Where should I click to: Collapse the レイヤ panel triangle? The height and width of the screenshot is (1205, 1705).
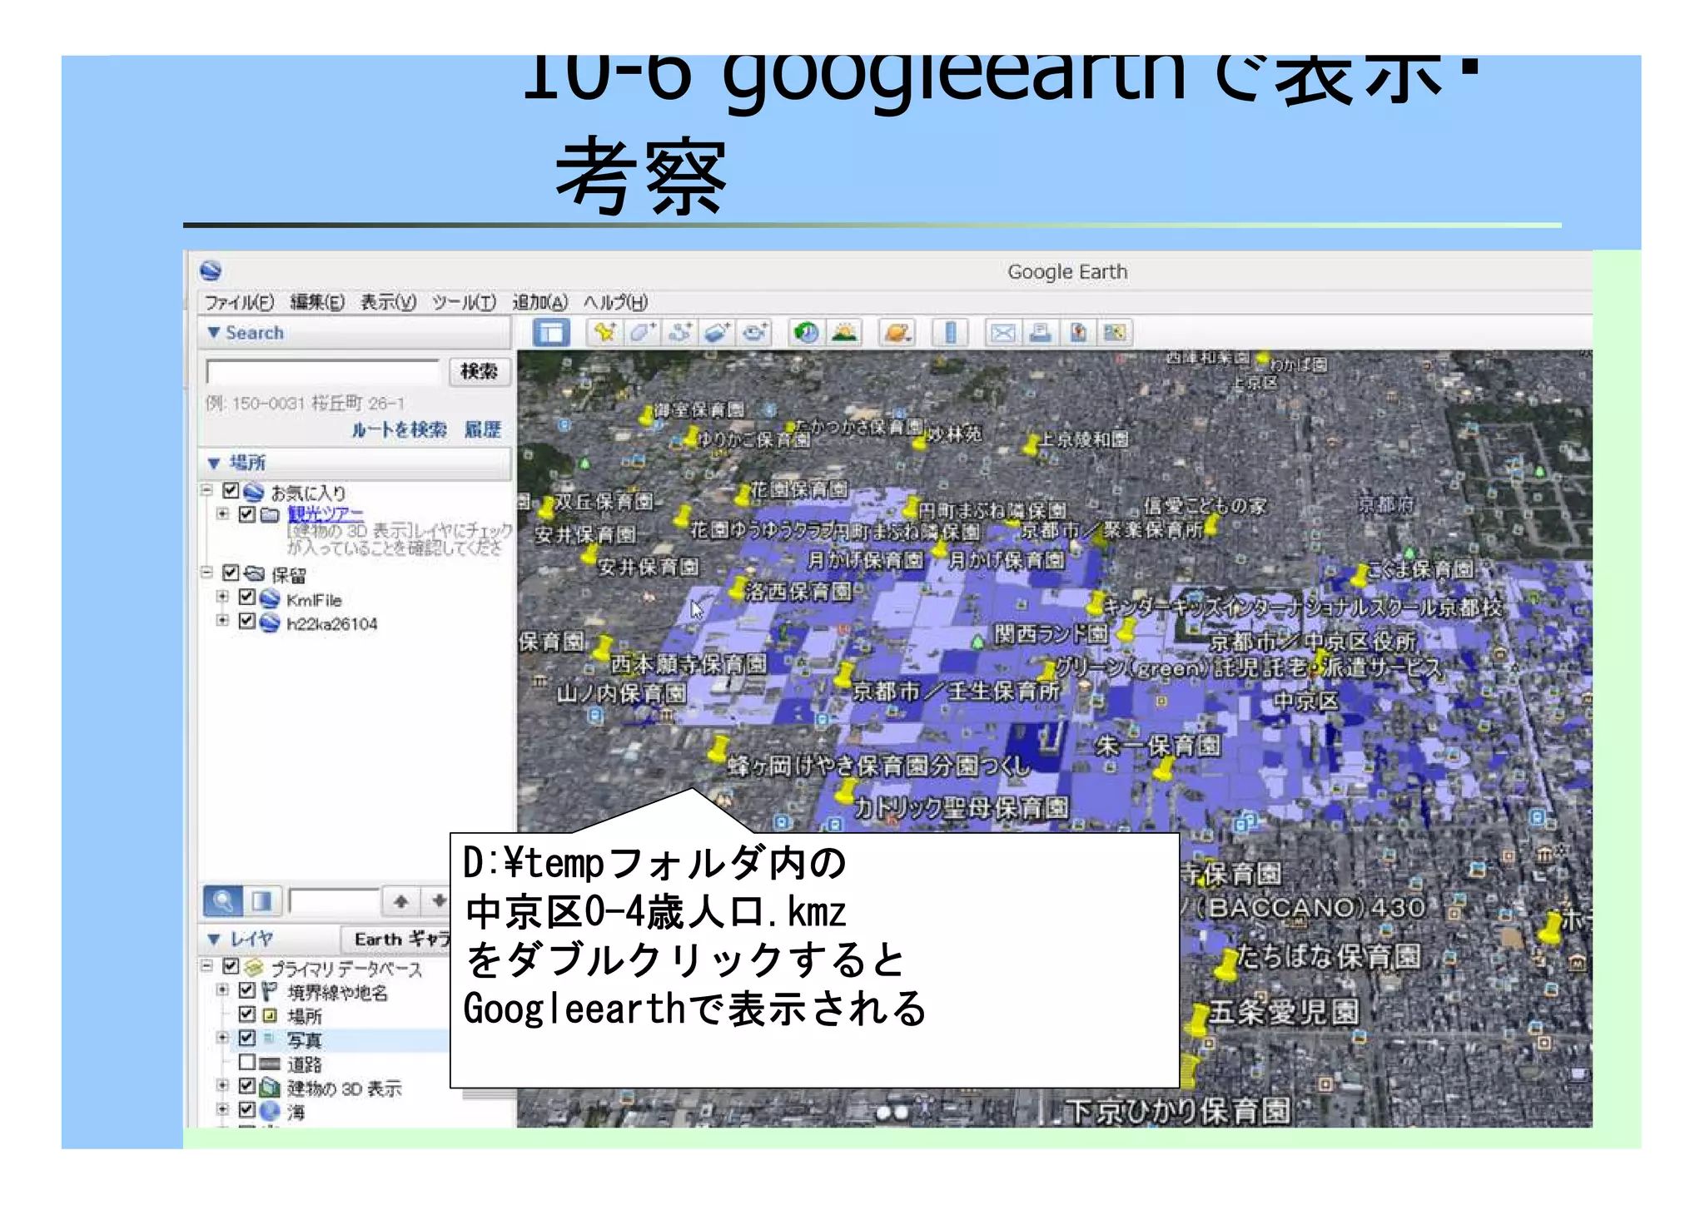214,940
